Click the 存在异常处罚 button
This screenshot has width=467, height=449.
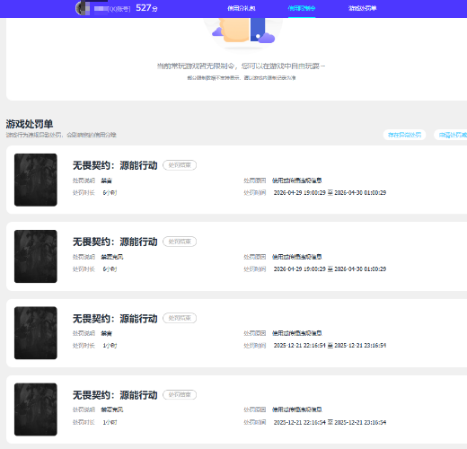404,135
